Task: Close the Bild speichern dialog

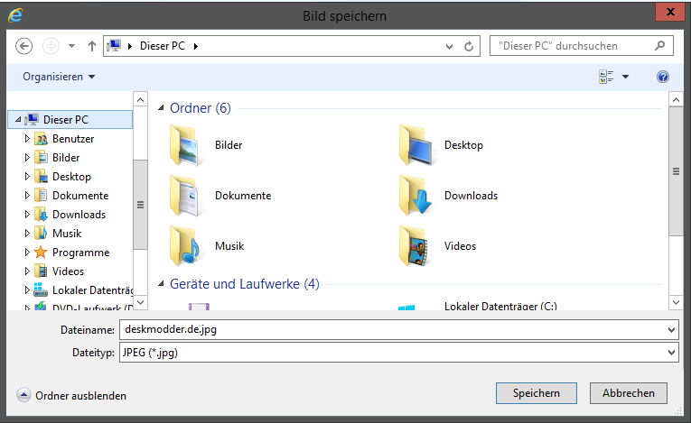Action: tap(670, 12)
